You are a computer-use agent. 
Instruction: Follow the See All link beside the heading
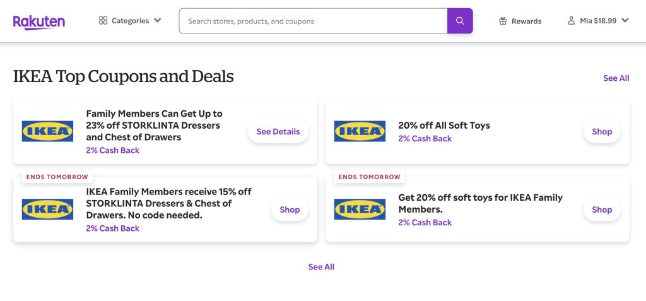point(616,78)
